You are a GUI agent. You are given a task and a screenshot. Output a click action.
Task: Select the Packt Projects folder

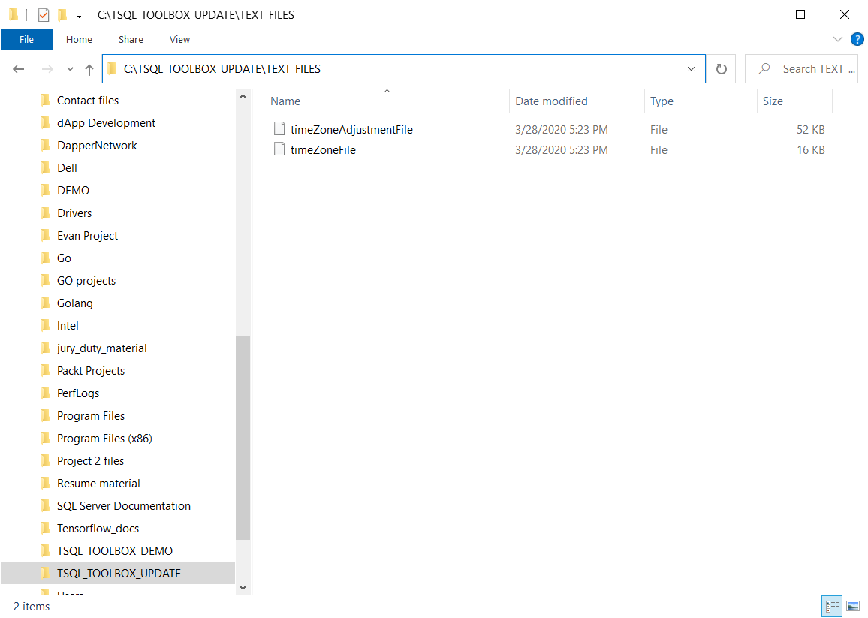(x=91, y=371)
